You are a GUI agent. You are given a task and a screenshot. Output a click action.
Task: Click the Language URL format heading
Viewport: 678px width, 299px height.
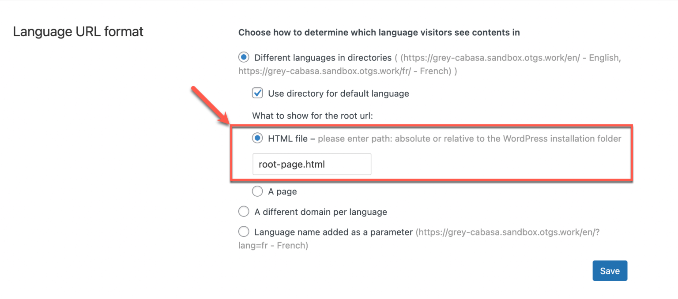(x=78, y=31)
